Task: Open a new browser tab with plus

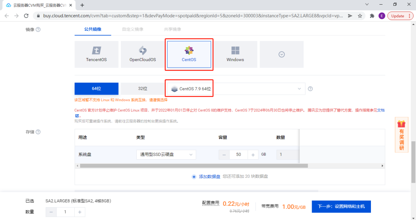Action: [x=82, y=5]
